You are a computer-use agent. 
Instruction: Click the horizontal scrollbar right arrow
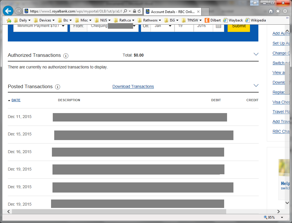278,212
